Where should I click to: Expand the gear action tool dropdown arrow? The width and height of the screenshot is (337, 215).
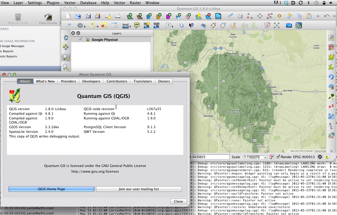click(x=84, y=26)
